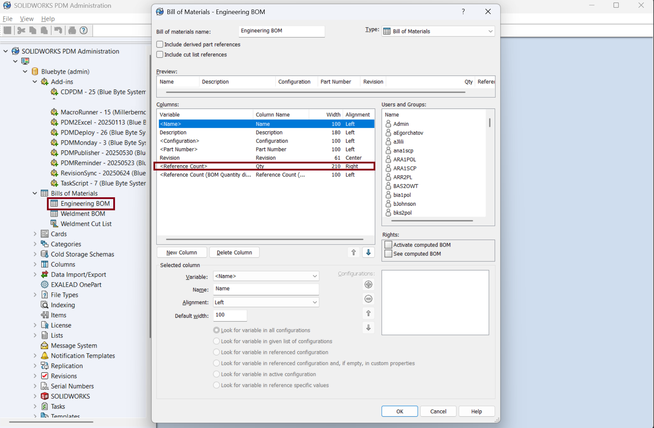Screen dimensions: 654x428
Task: Click the Cut scissors toolbar icon
Action: [x=21, y=31]
